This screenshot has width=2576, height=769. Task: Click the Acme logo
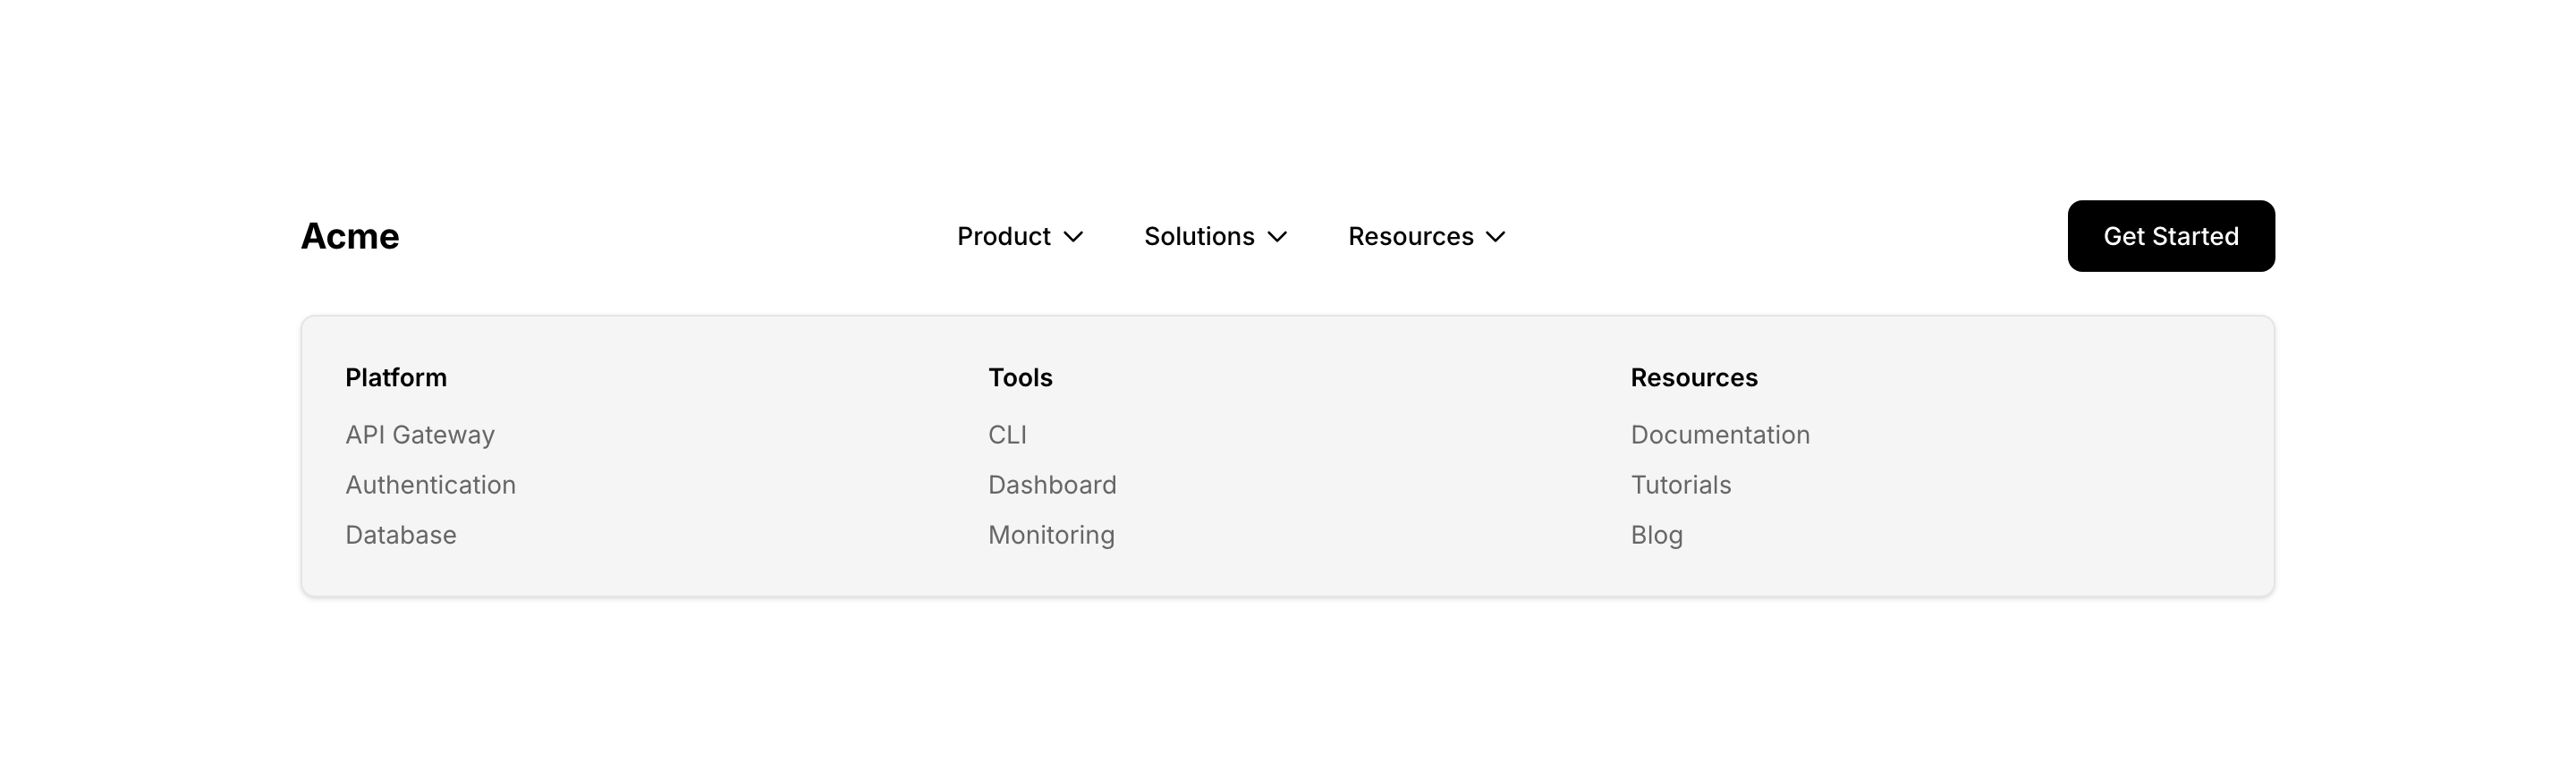350,236
